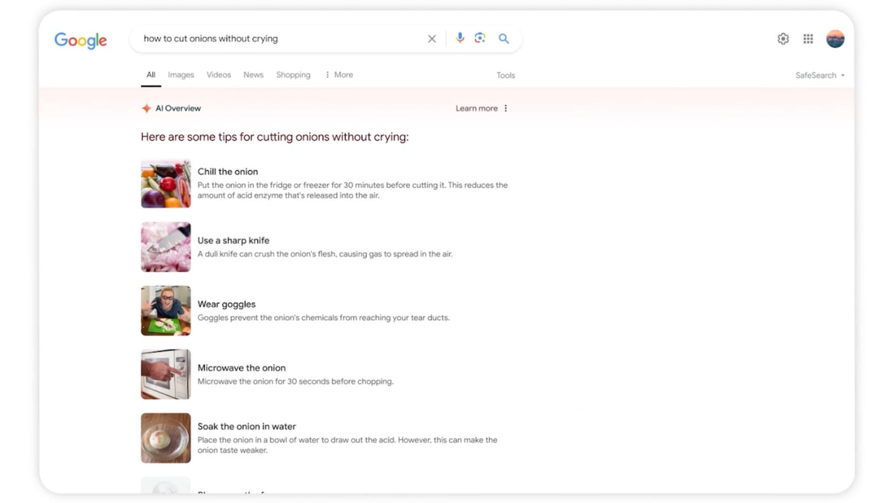Viewport: 894px width, 503px height.
Task: Switch to the Images tab
Action: pos(181,75)
